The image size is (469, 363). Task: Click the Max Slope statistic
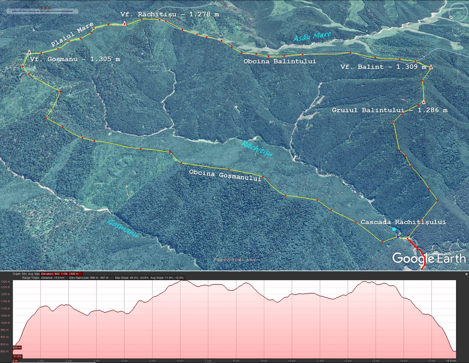[131, 278]
